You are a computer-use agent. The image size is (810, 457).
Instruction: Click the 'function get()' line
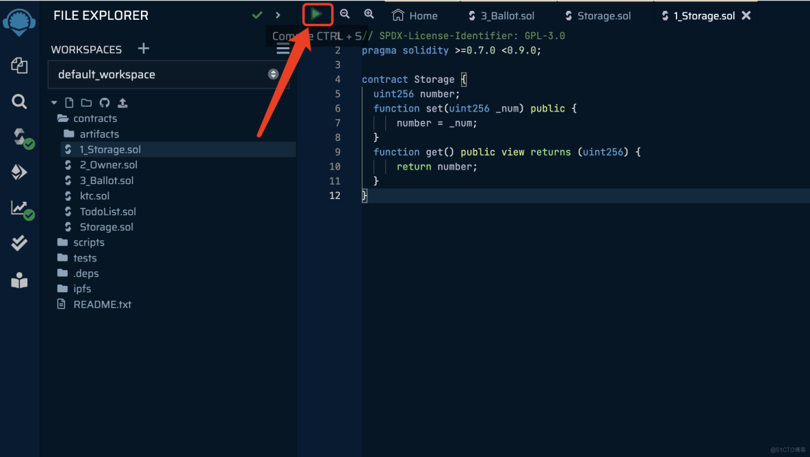click(x=508, y=152)
